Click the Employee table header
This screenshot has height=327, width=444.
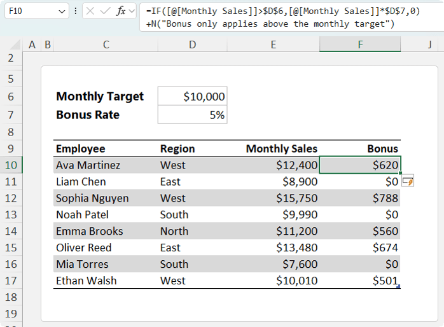point(106,148)
